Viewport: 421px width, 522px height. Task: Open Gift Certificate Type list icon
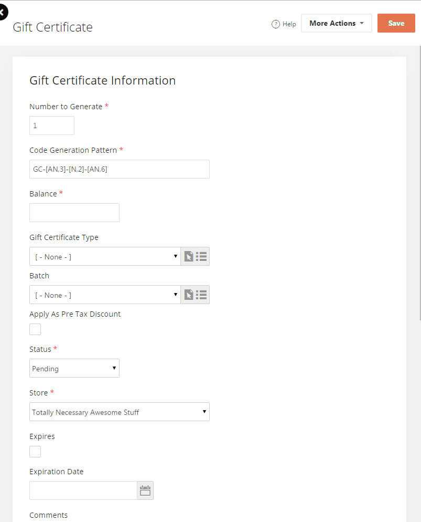[201, 256]
